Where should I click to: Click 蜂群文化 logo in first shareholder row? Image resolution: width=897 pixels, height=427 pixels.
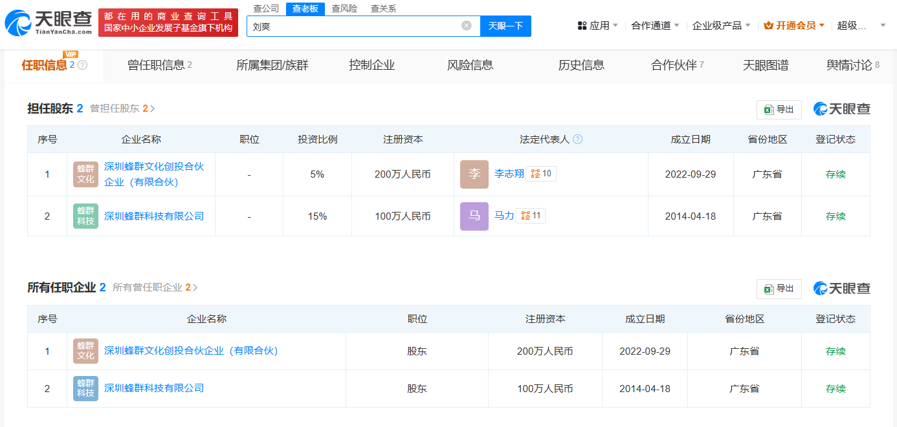(x=86, y=174)
